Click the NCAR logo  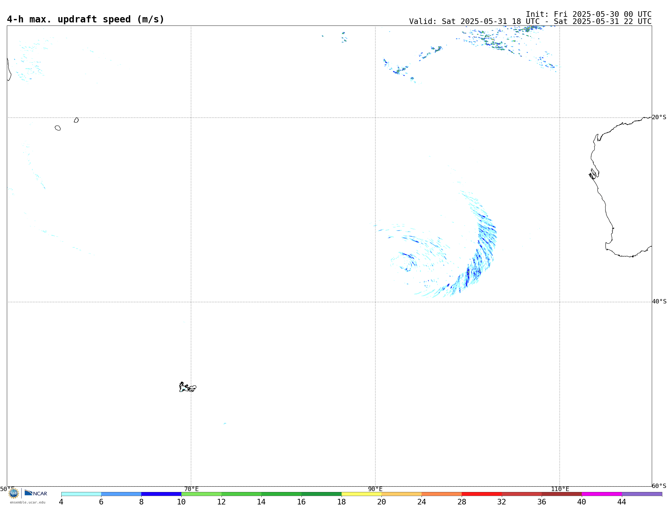point(36,493)
